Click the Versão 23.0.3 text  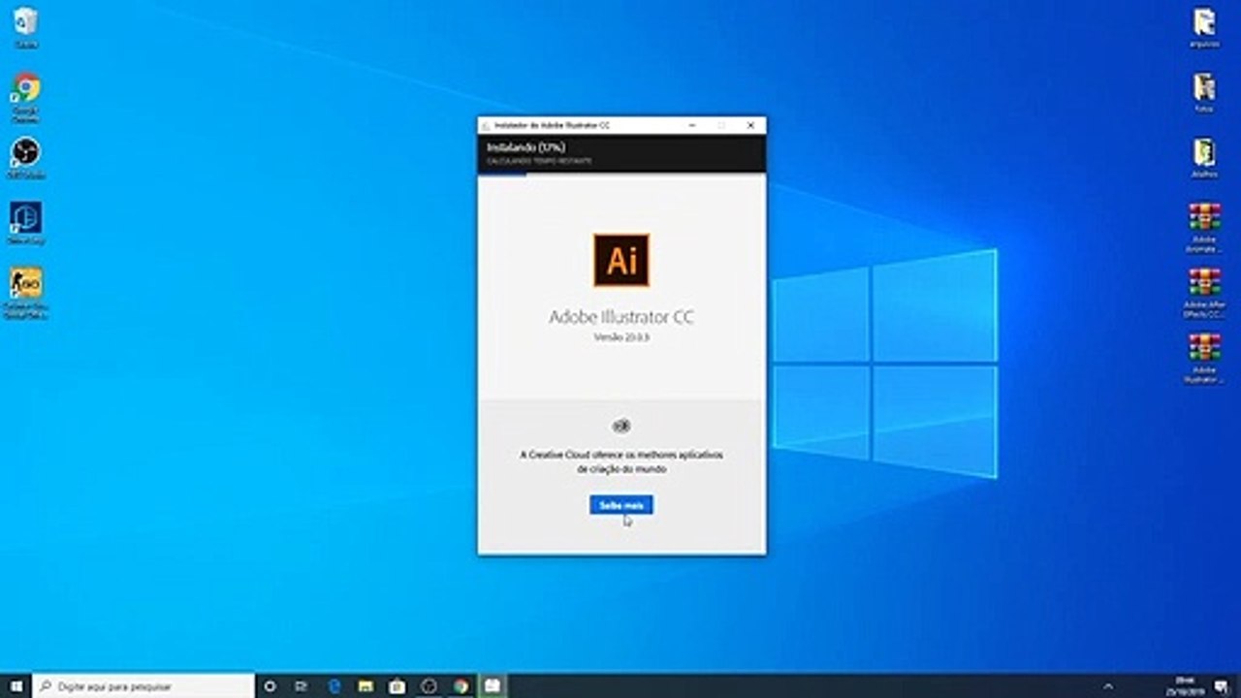coord(621,337)
